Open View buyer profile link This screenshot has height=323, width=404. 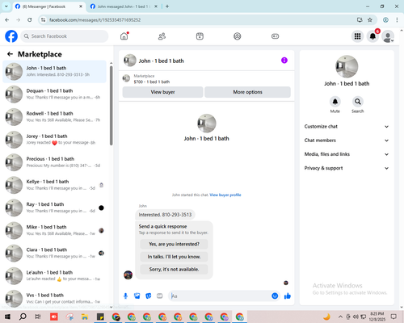(x=225, y=195)
